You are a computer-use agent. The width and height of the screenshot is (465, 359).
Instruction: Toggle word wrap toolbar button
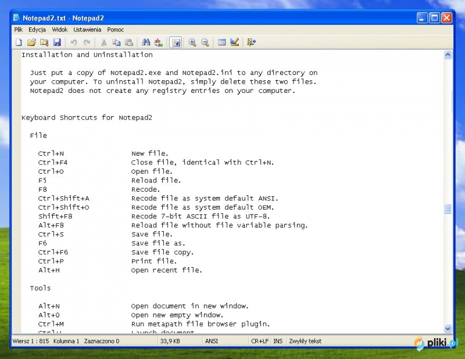(x=176, y=42)
